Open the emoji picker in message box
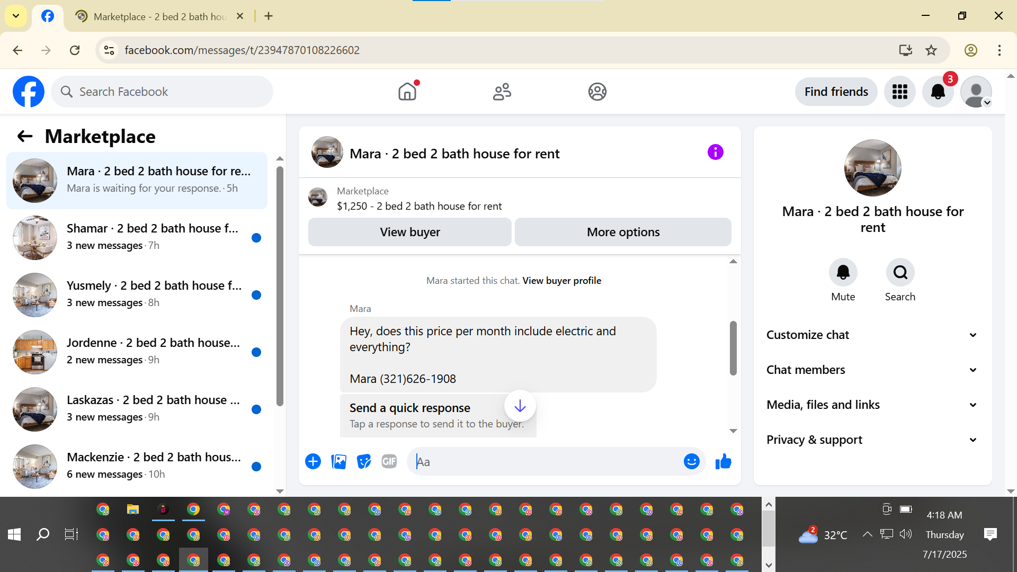 691,462
